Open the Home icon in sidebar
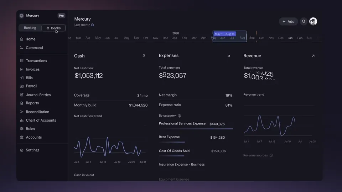 tap(21, 39)
